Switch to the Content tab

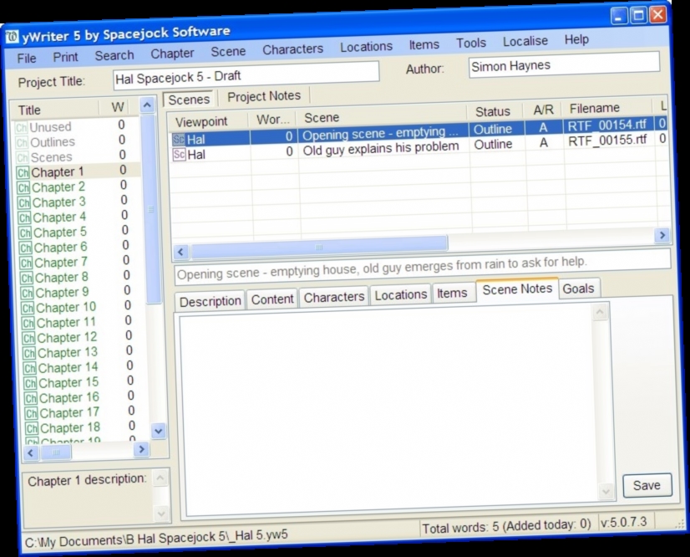click(273, 297)
